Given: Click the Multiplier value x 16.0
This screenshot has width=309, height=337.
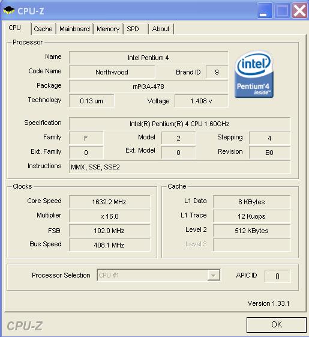Looking at the screenshot, I should click(109, 216).
